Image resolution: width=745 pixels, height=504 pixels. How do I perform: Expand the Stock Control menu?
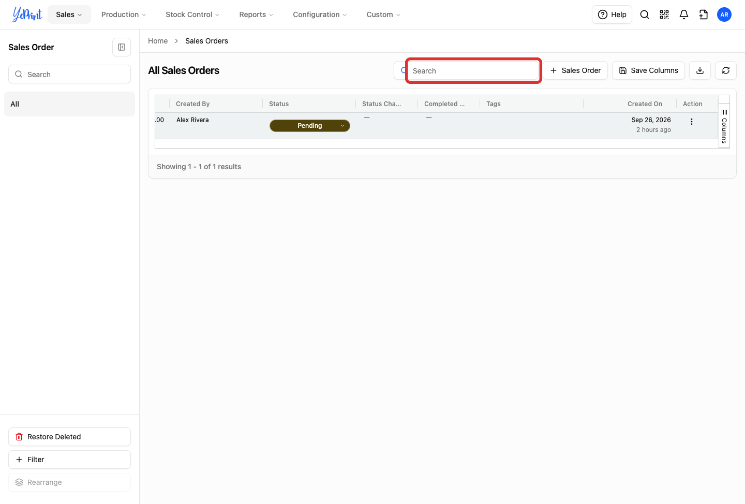tap(192, 14)
